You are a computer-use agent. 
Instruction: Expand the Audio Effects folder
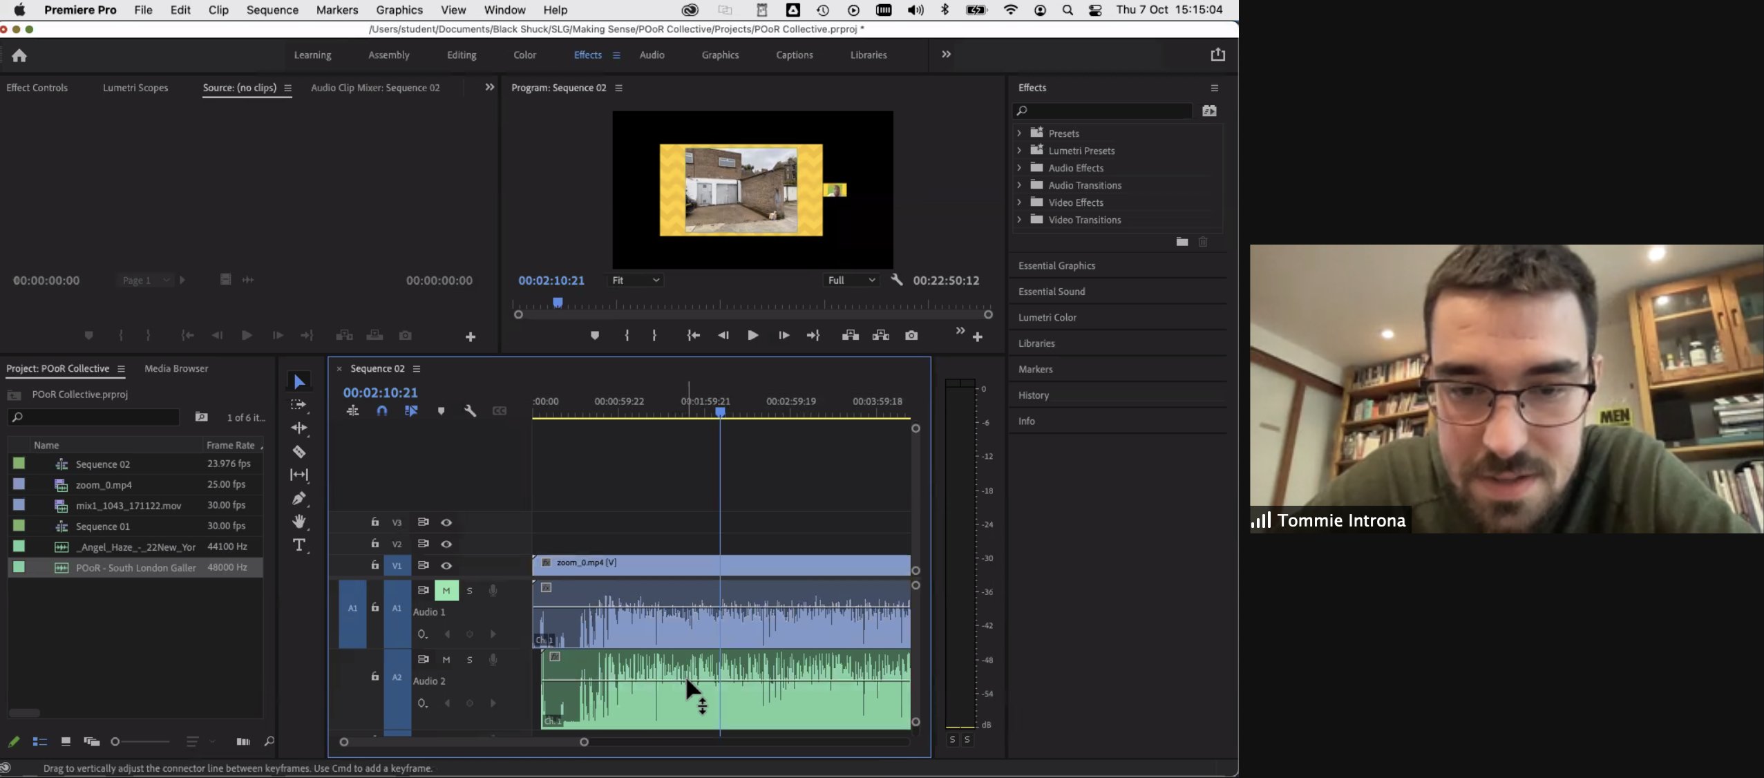point(1019,167)
